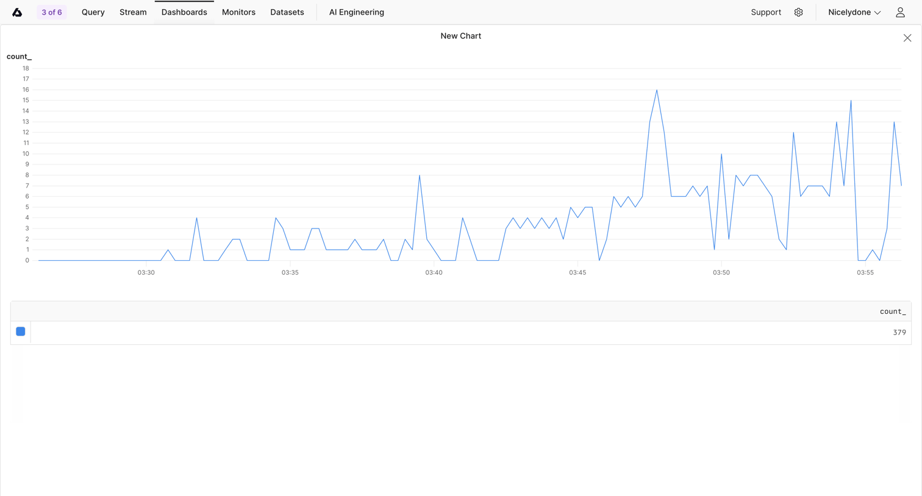Click the y-axis value 0
This screenshot has width=922, height=496.
[27, 261]
